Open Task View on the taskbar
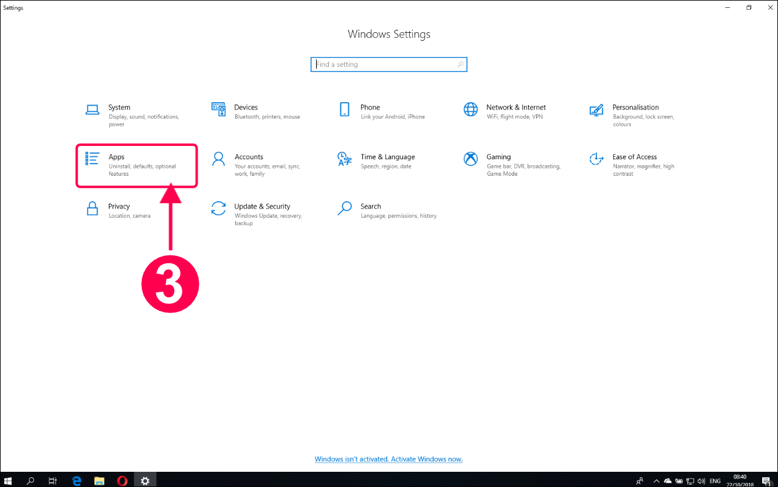The width and height of the screenshot is (778, 487). click(x=53, y=480)
